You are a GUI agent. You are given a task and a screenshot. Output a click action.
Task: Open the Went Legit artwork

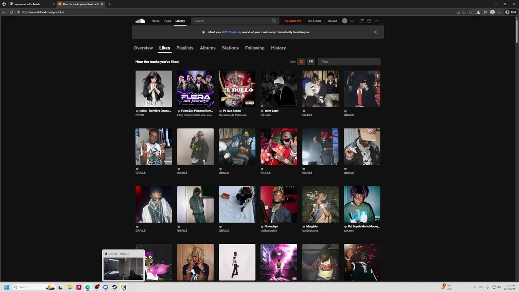click(279, 89)
